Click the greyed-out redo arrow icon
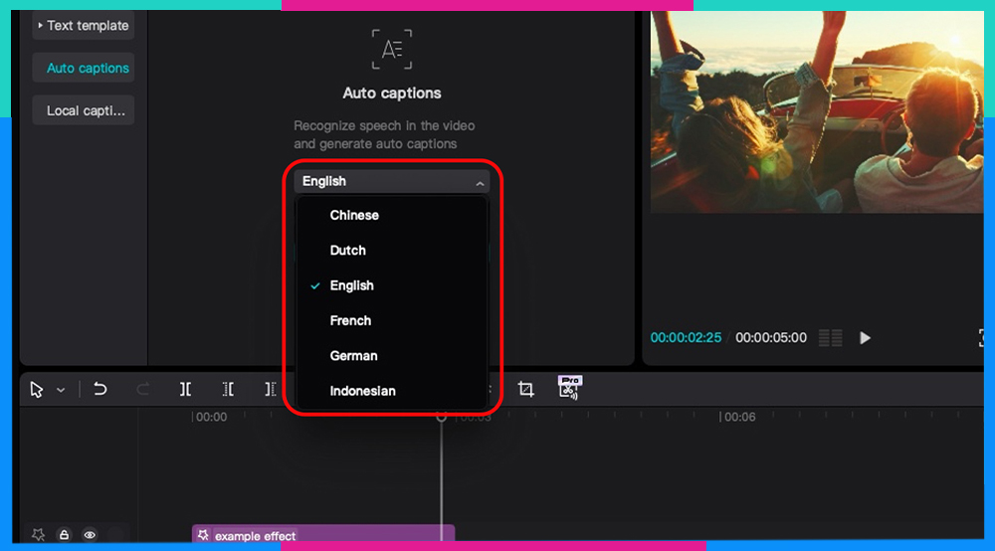Viewport: 995px width, 551px height. [143, 390]
